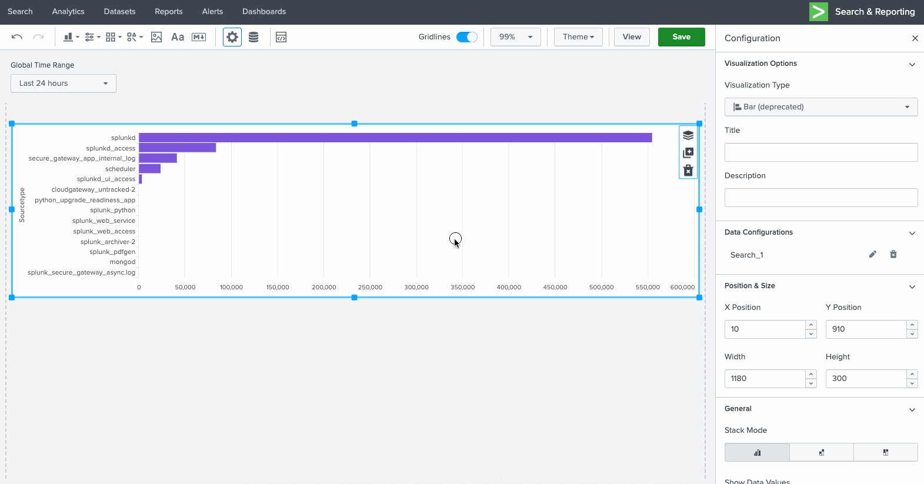Image resolution: width=924 pixels, height=484 pixels.
Task: Open the Datasets menu
Action: click(x=119, y=12)
